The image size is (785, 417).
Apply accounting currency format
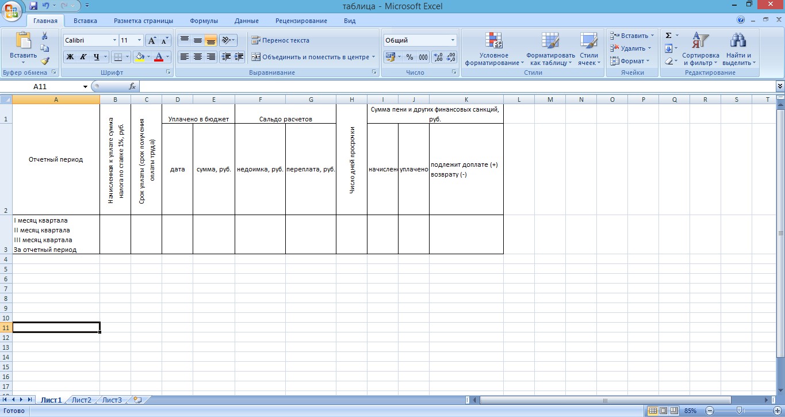(390, 57)
